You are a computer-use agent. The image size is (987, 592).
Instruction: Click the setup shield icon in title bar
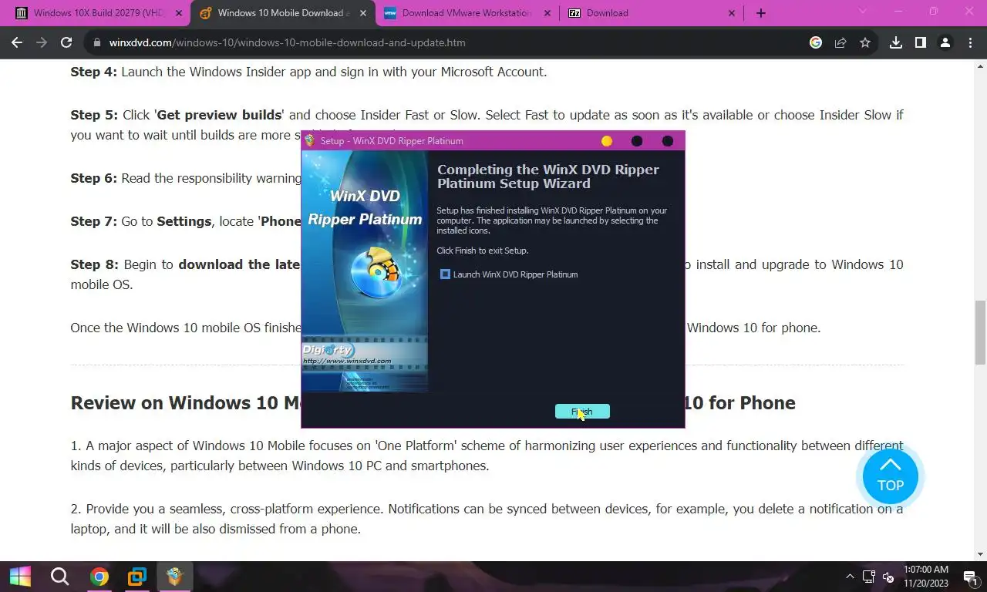[x=310, y=141]
